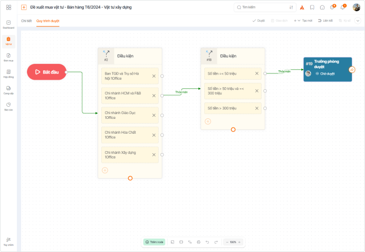Remove Ban TGĐ và Trụ sở Hà Nội condition

[x=154, y=76]
